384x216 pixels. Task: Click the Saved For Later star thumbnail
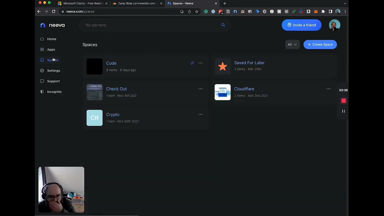click(x=223, y=66)
